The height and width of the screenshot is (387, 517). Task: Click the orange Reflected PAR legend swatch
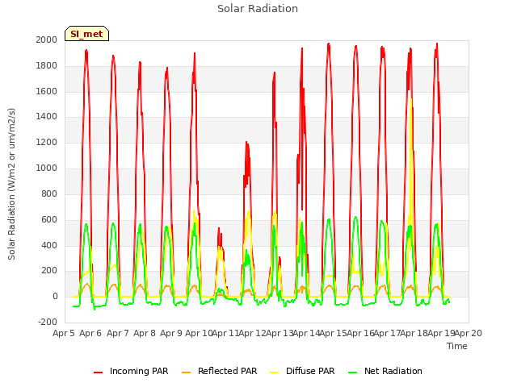coord(187,372)
